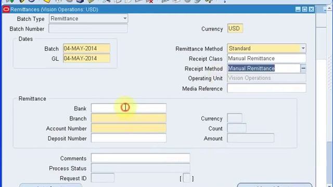The height and width of the screenshot is (187, 333).
Task: Maximize the Remittances window
Action: 304,9
